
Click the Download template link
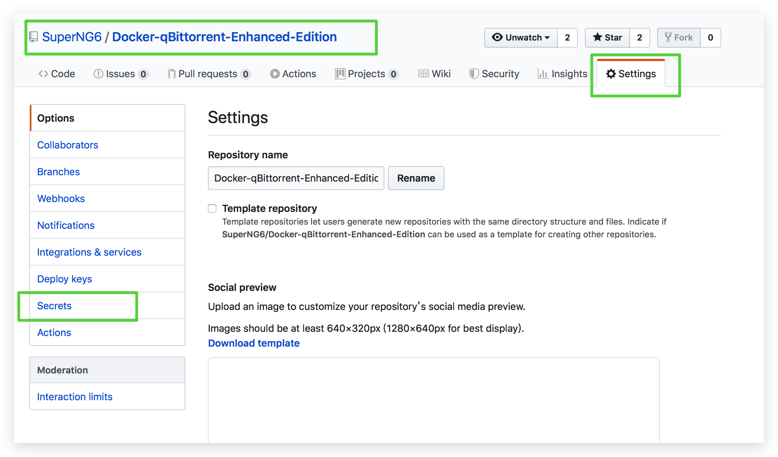tap(254, 343)
